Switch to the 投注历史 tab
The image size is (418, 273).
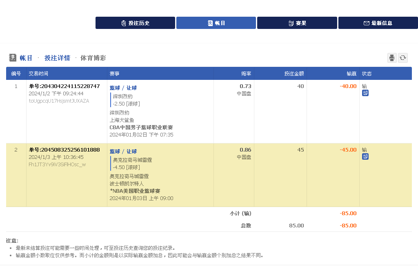[x=135, y=23]
